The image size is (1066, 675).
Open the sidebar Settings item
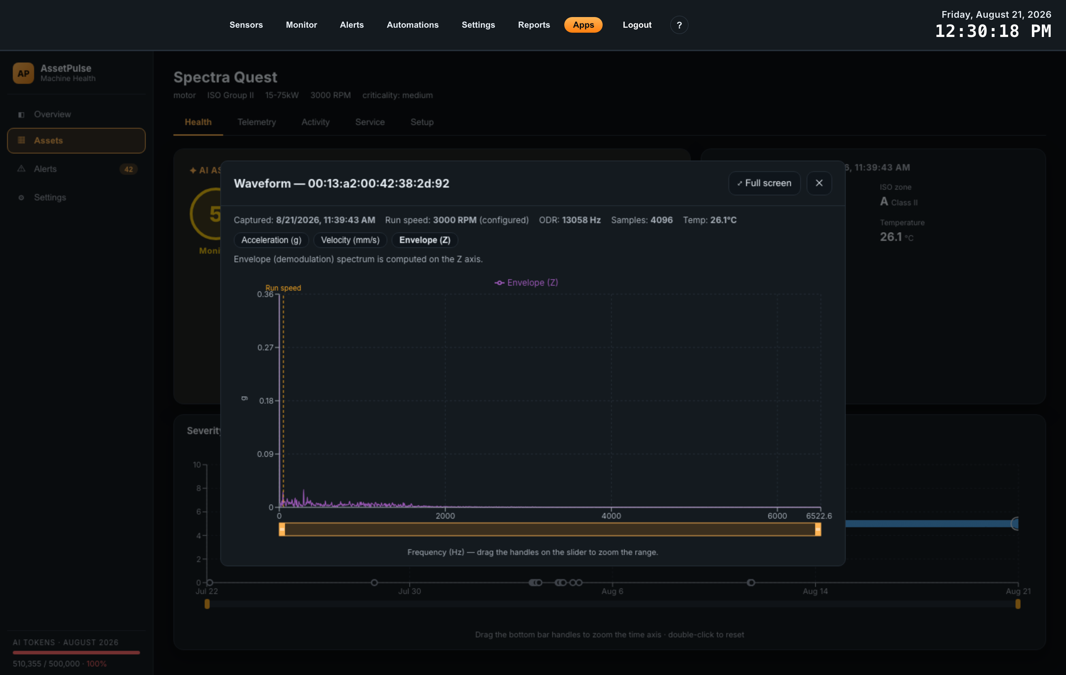(x=76, y=198)
